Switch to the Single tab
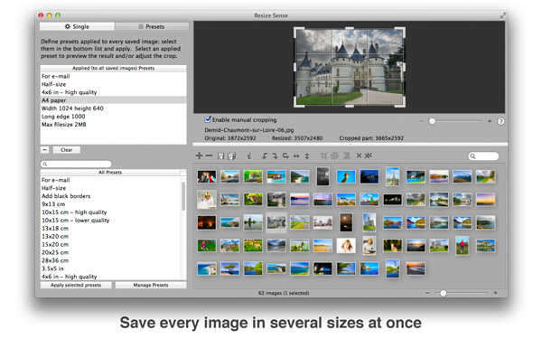 point(77,26)
